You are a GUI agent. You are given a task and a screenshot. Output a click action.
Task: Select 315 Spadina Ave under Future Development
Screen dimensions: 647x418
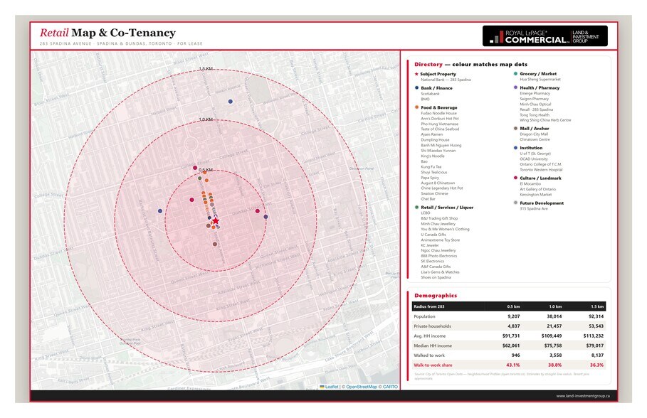click(534, 208)
